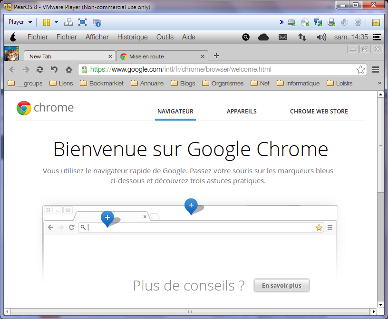
Task: Open the Blogs bookmarks folder
Action: point(183,83)
